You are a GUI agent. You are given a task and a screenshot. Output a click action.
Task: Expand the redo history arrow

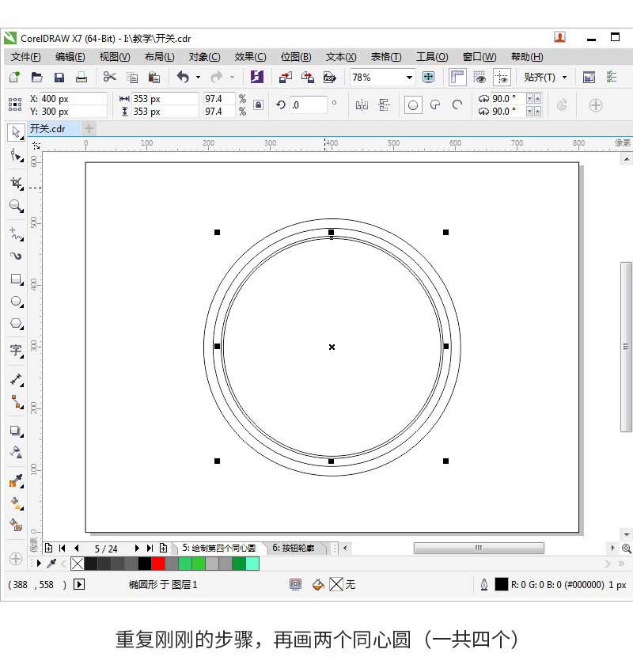click(x=232, y=77)
